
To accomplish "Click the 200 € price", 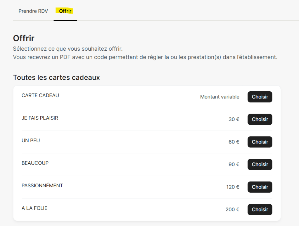I will pos(232,210).
